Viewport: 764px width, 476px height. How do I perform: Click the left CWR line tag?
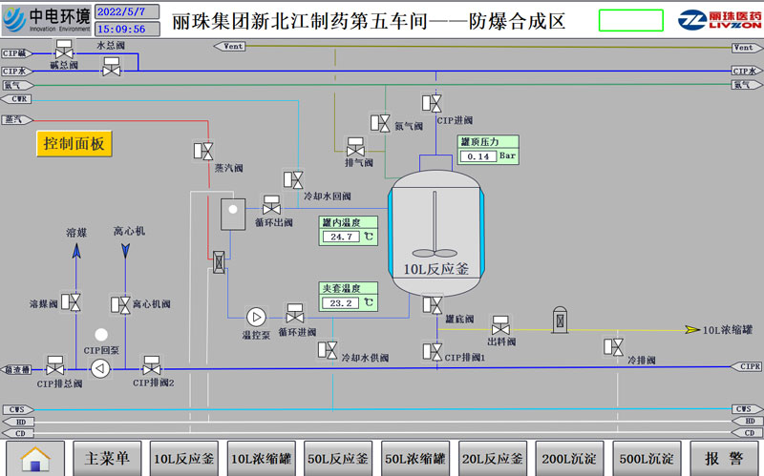tap(17, 99)
